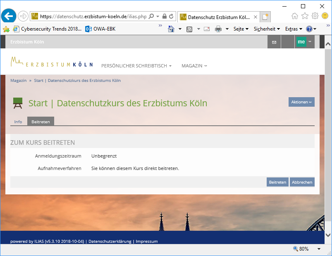Go back with the browser back arrow
The image size is (332, 256).
[x=9, y=16]
